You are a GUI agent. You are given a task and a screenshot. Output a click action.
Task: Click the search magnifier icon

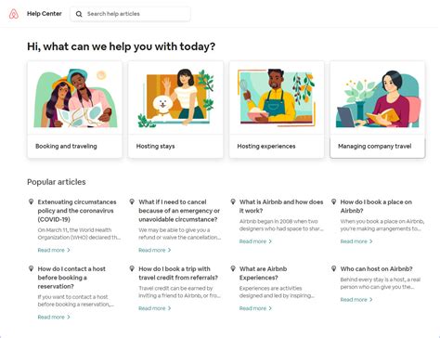coord(79,14)
